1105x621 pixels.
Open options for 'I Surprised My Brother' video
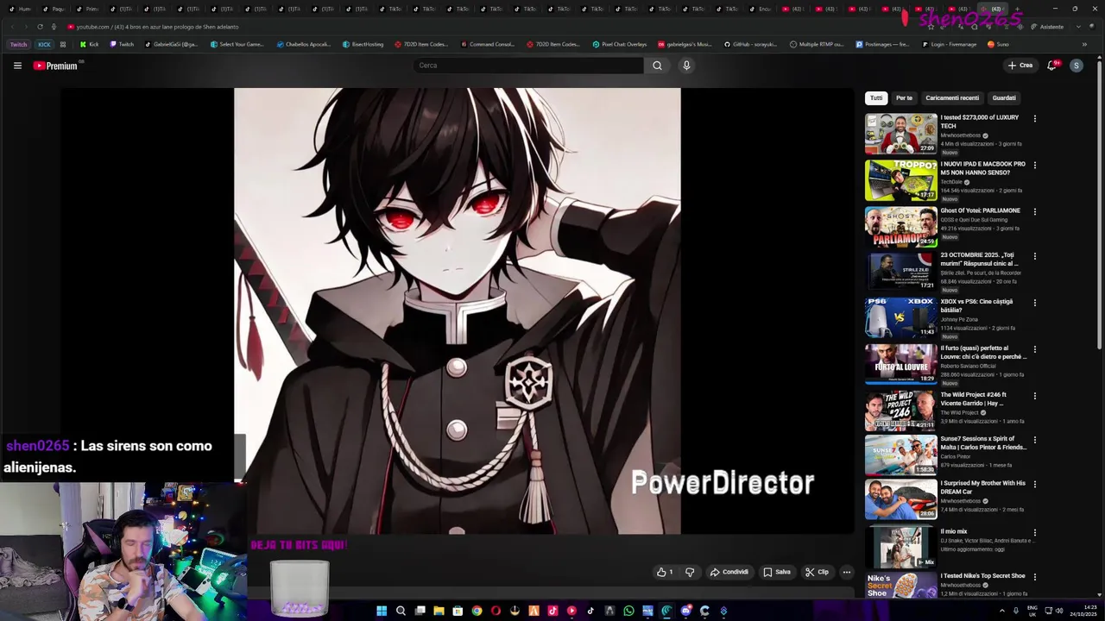[1034, 485]
